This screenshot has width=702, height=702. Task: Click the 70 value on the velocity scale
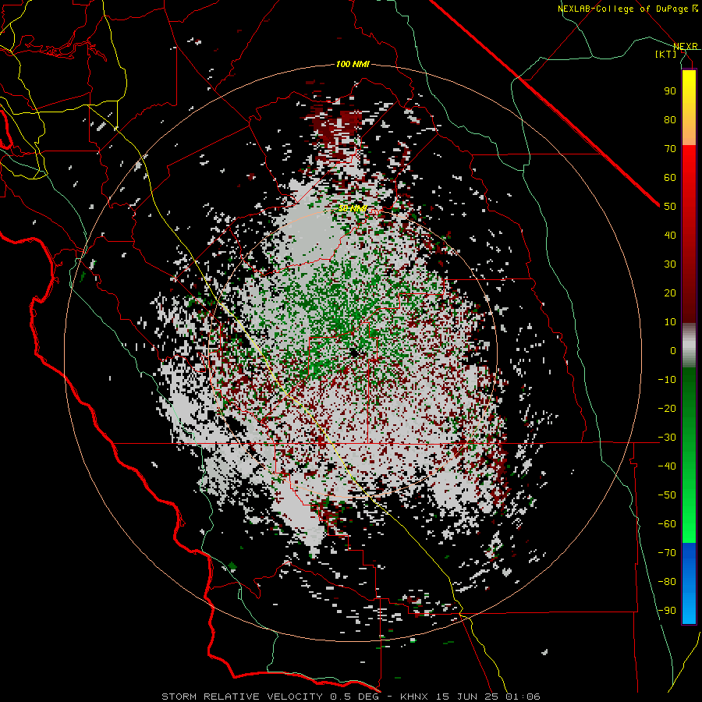(x=670, y=149)
